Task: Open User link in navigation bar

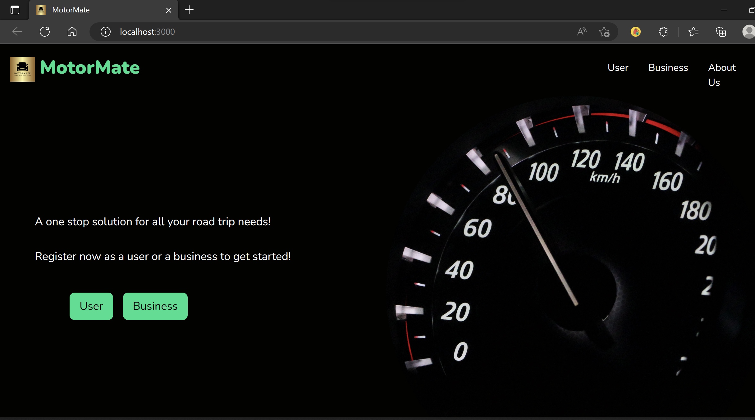Action: [618, 67]
